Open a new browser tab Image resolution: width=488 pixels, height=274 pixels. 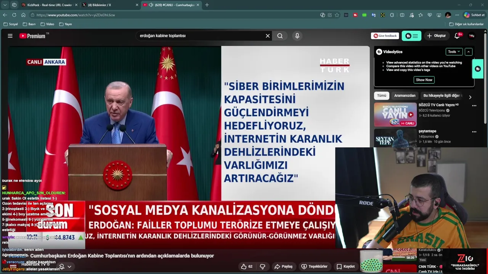[x=207, y=5]
